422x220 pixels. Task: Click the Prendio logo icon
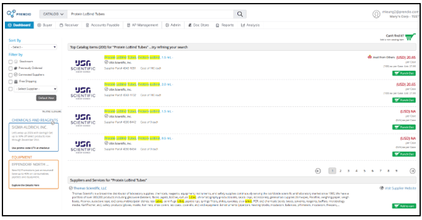[11, 13]
